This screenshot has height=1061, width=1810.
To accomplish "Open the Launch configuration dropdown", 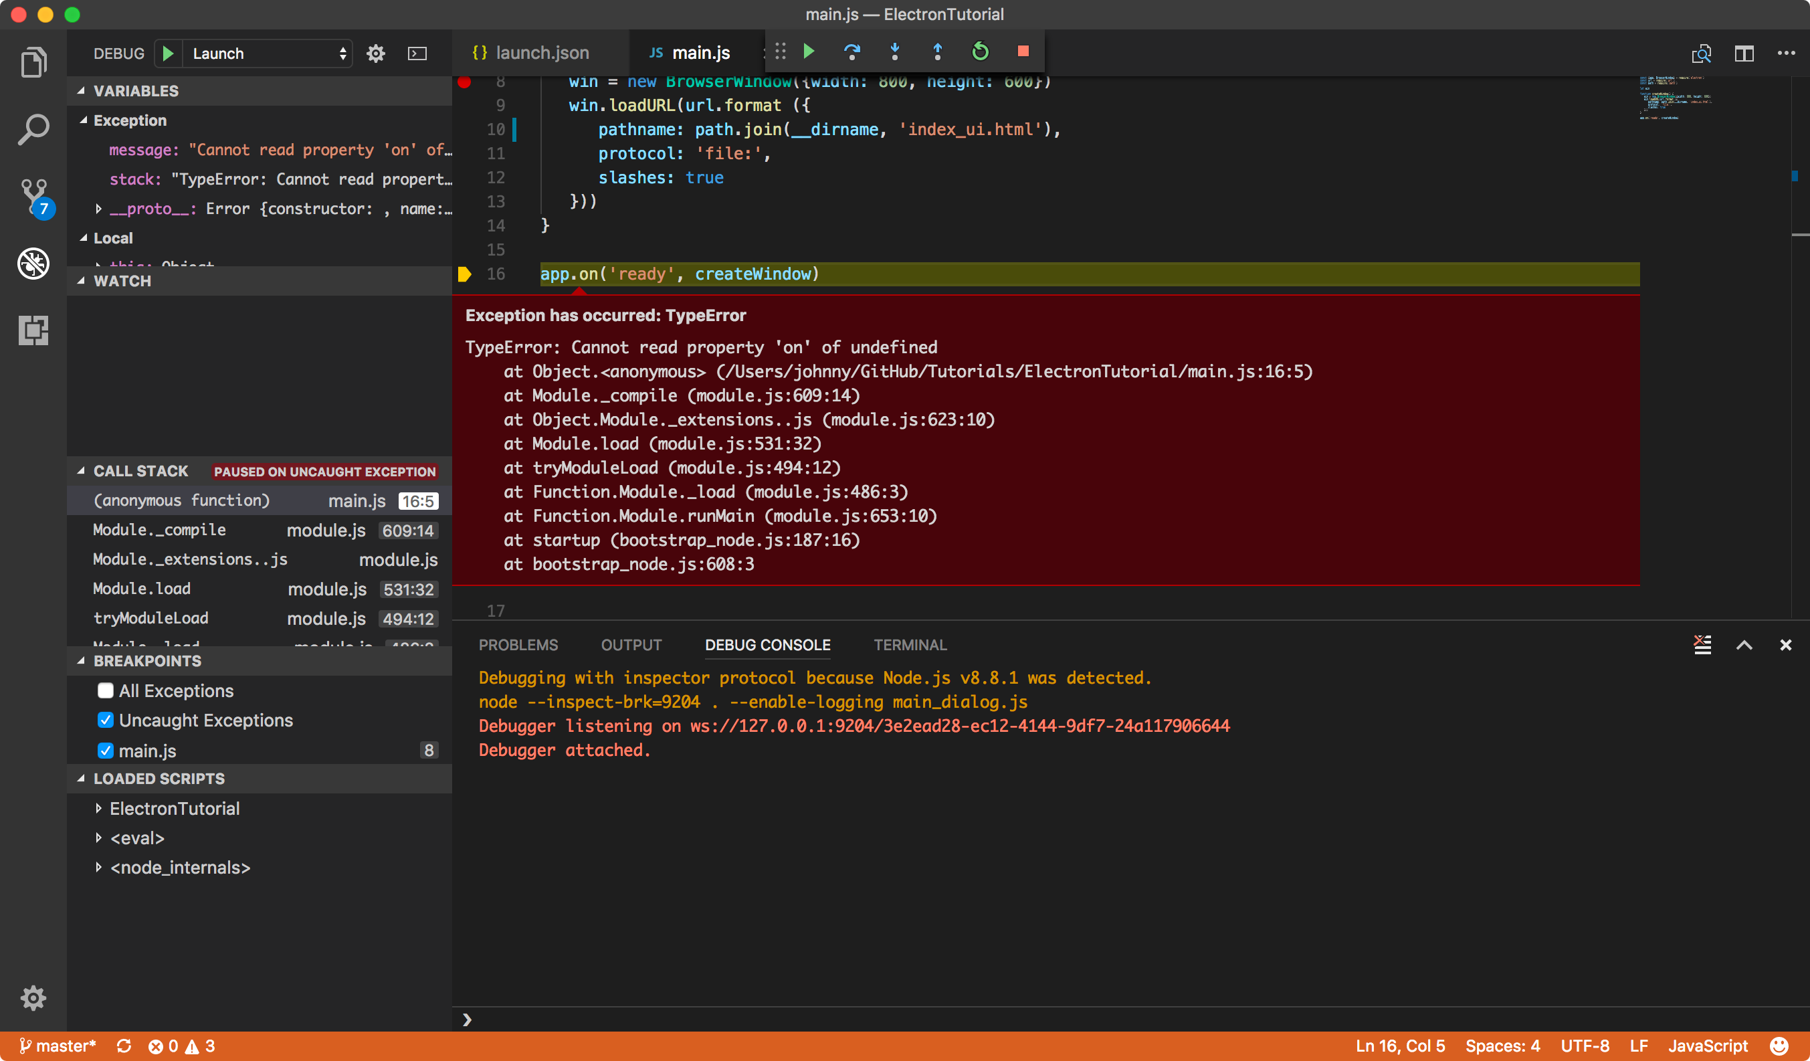I will tap(267, 53).
